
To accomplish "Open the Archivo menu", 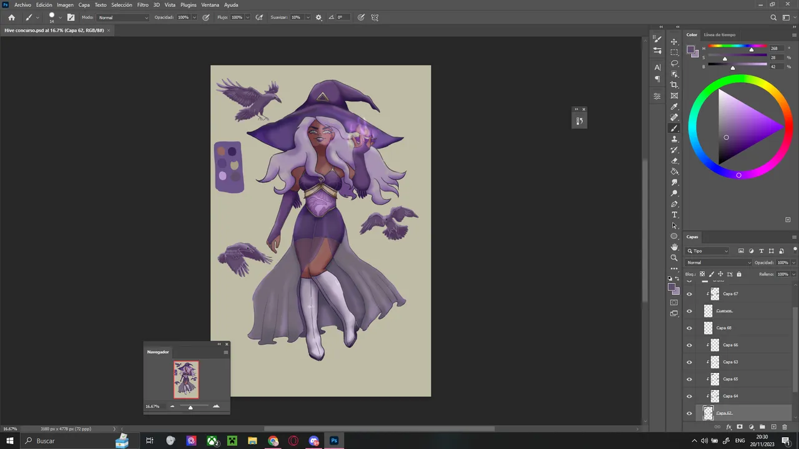I will pos(22,5).
